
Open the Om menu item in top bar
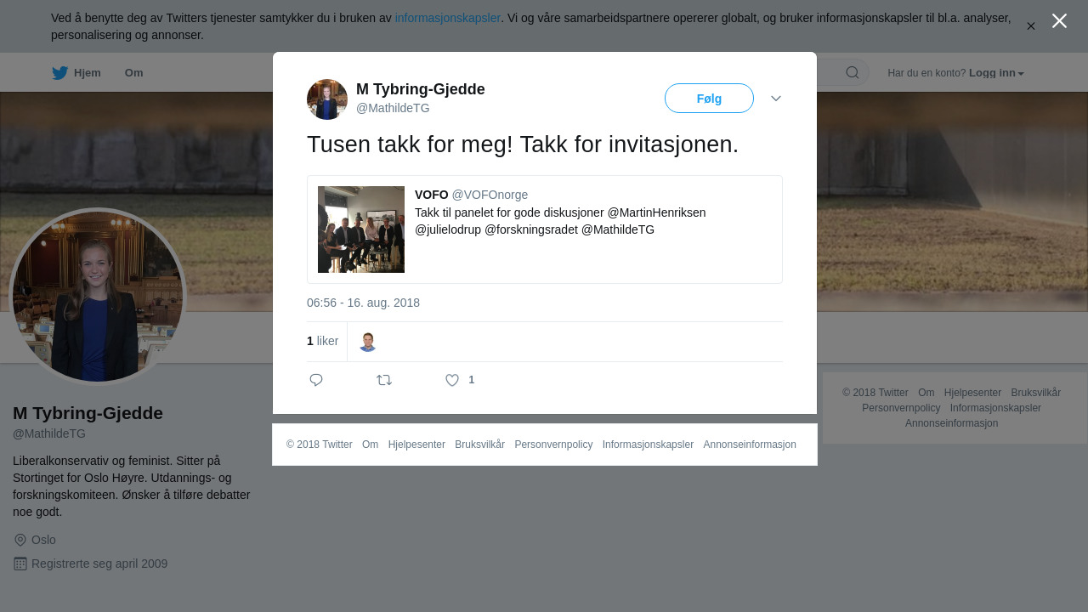pyautogui.click(x=133, y=73)
